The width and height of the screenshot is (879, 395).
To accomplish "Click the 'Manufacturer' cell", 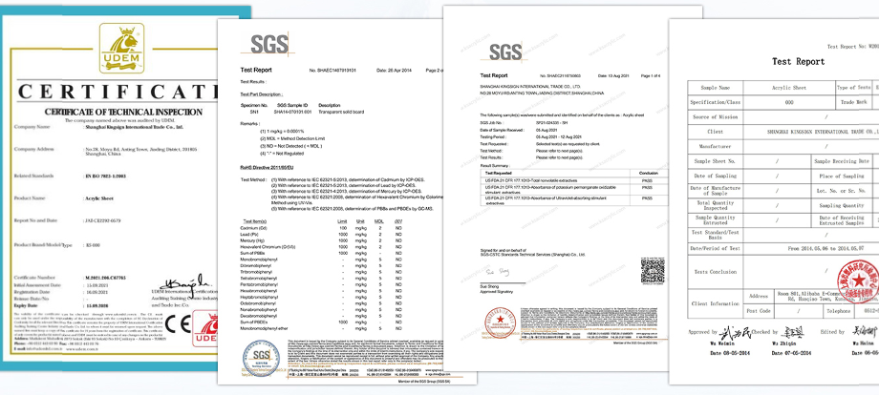I will pyautogui.click(x=716, y=146).
